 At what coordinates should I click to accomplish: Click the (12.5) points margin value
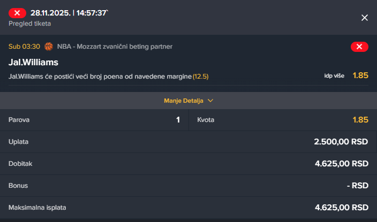pos(200,76)
